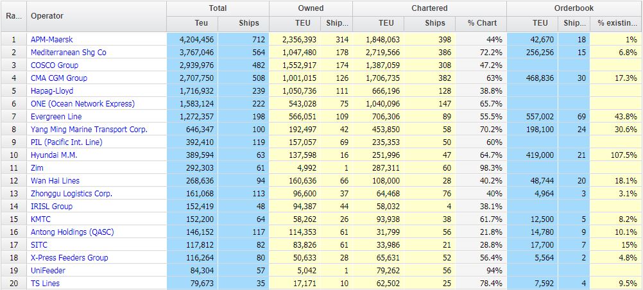Sort by Owned Ships column header
The width and height of the screenshot is (643, 290).
(x=337, y=24)
